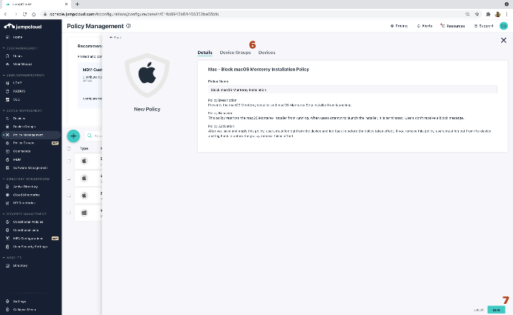513x315 pixels.
Task: Click the green plus add-policy button
Action: click(x=73, y=136)
